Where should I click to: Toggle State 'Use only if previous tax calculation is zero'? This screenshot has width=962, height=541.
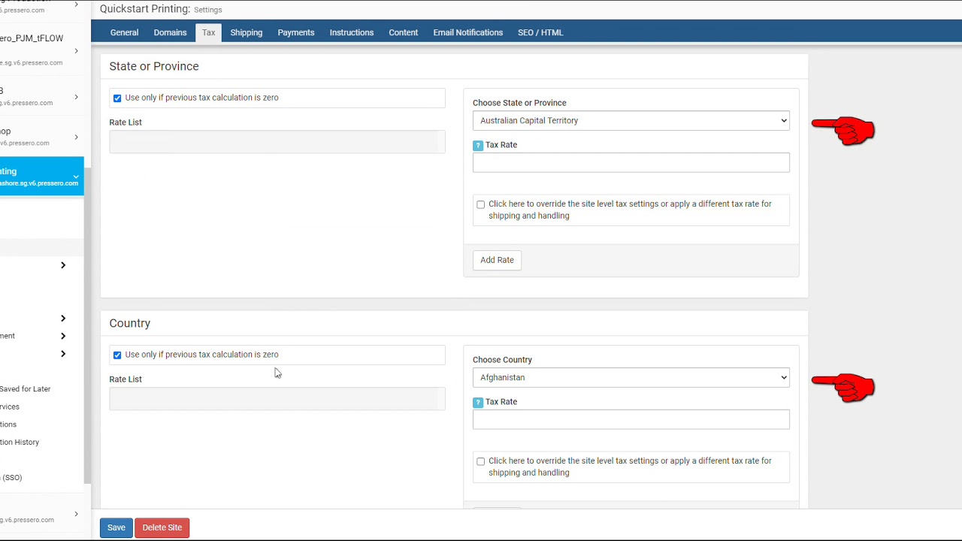pos(117,98)
